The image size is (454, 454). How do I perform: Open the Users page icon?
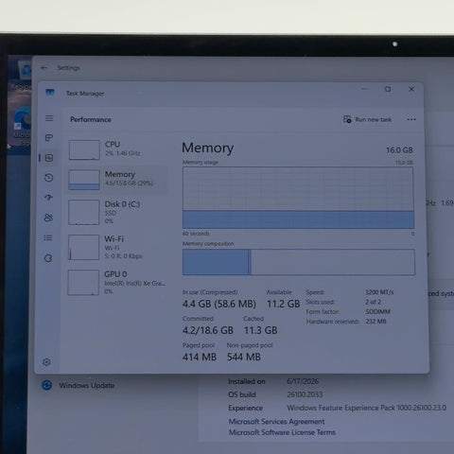click(x=48, y=218)
